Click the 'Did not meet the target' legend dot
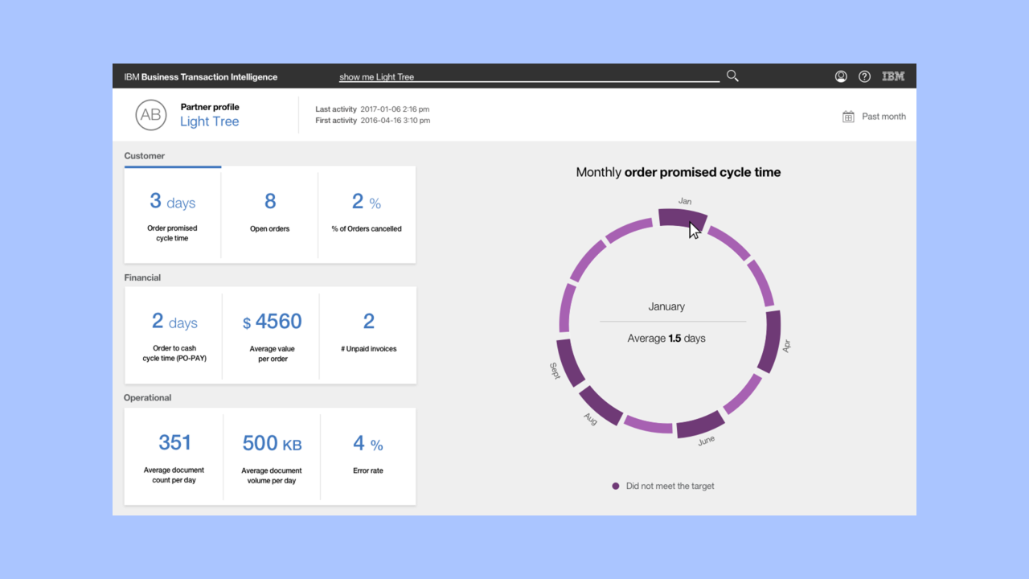1029x579 pixels. (x=616, y=486)
